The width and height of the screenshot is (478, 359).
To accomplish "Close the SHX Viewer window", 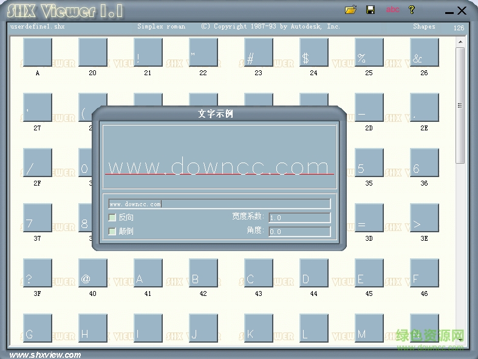I will 462,11.
